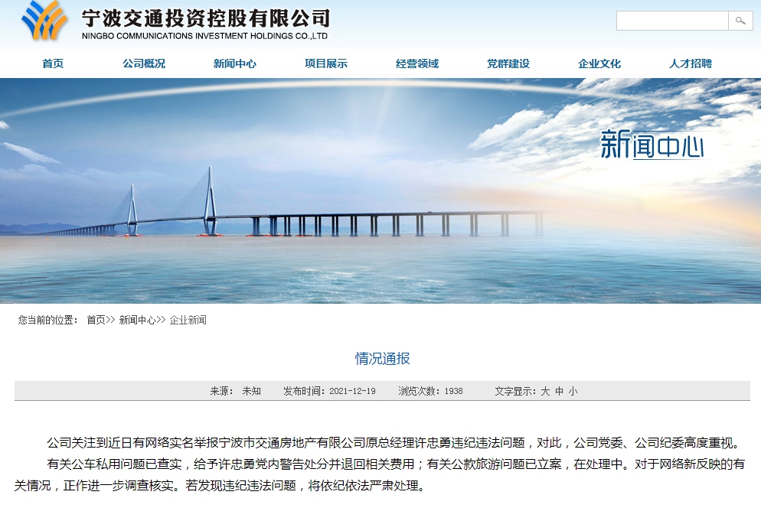Click the magnifying glass search icon
The height and width of the screenshot is (521, 761).
point(740,21)
